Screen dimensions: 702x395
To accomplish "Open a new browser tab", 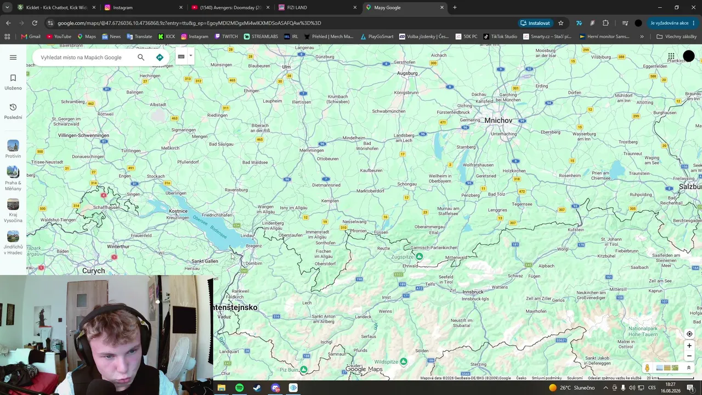I will tap(455, 7).
